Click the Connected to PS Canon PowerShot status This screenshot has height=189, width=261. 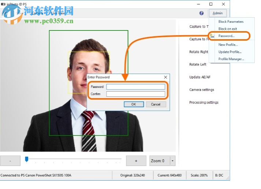(x=36, y=175)
